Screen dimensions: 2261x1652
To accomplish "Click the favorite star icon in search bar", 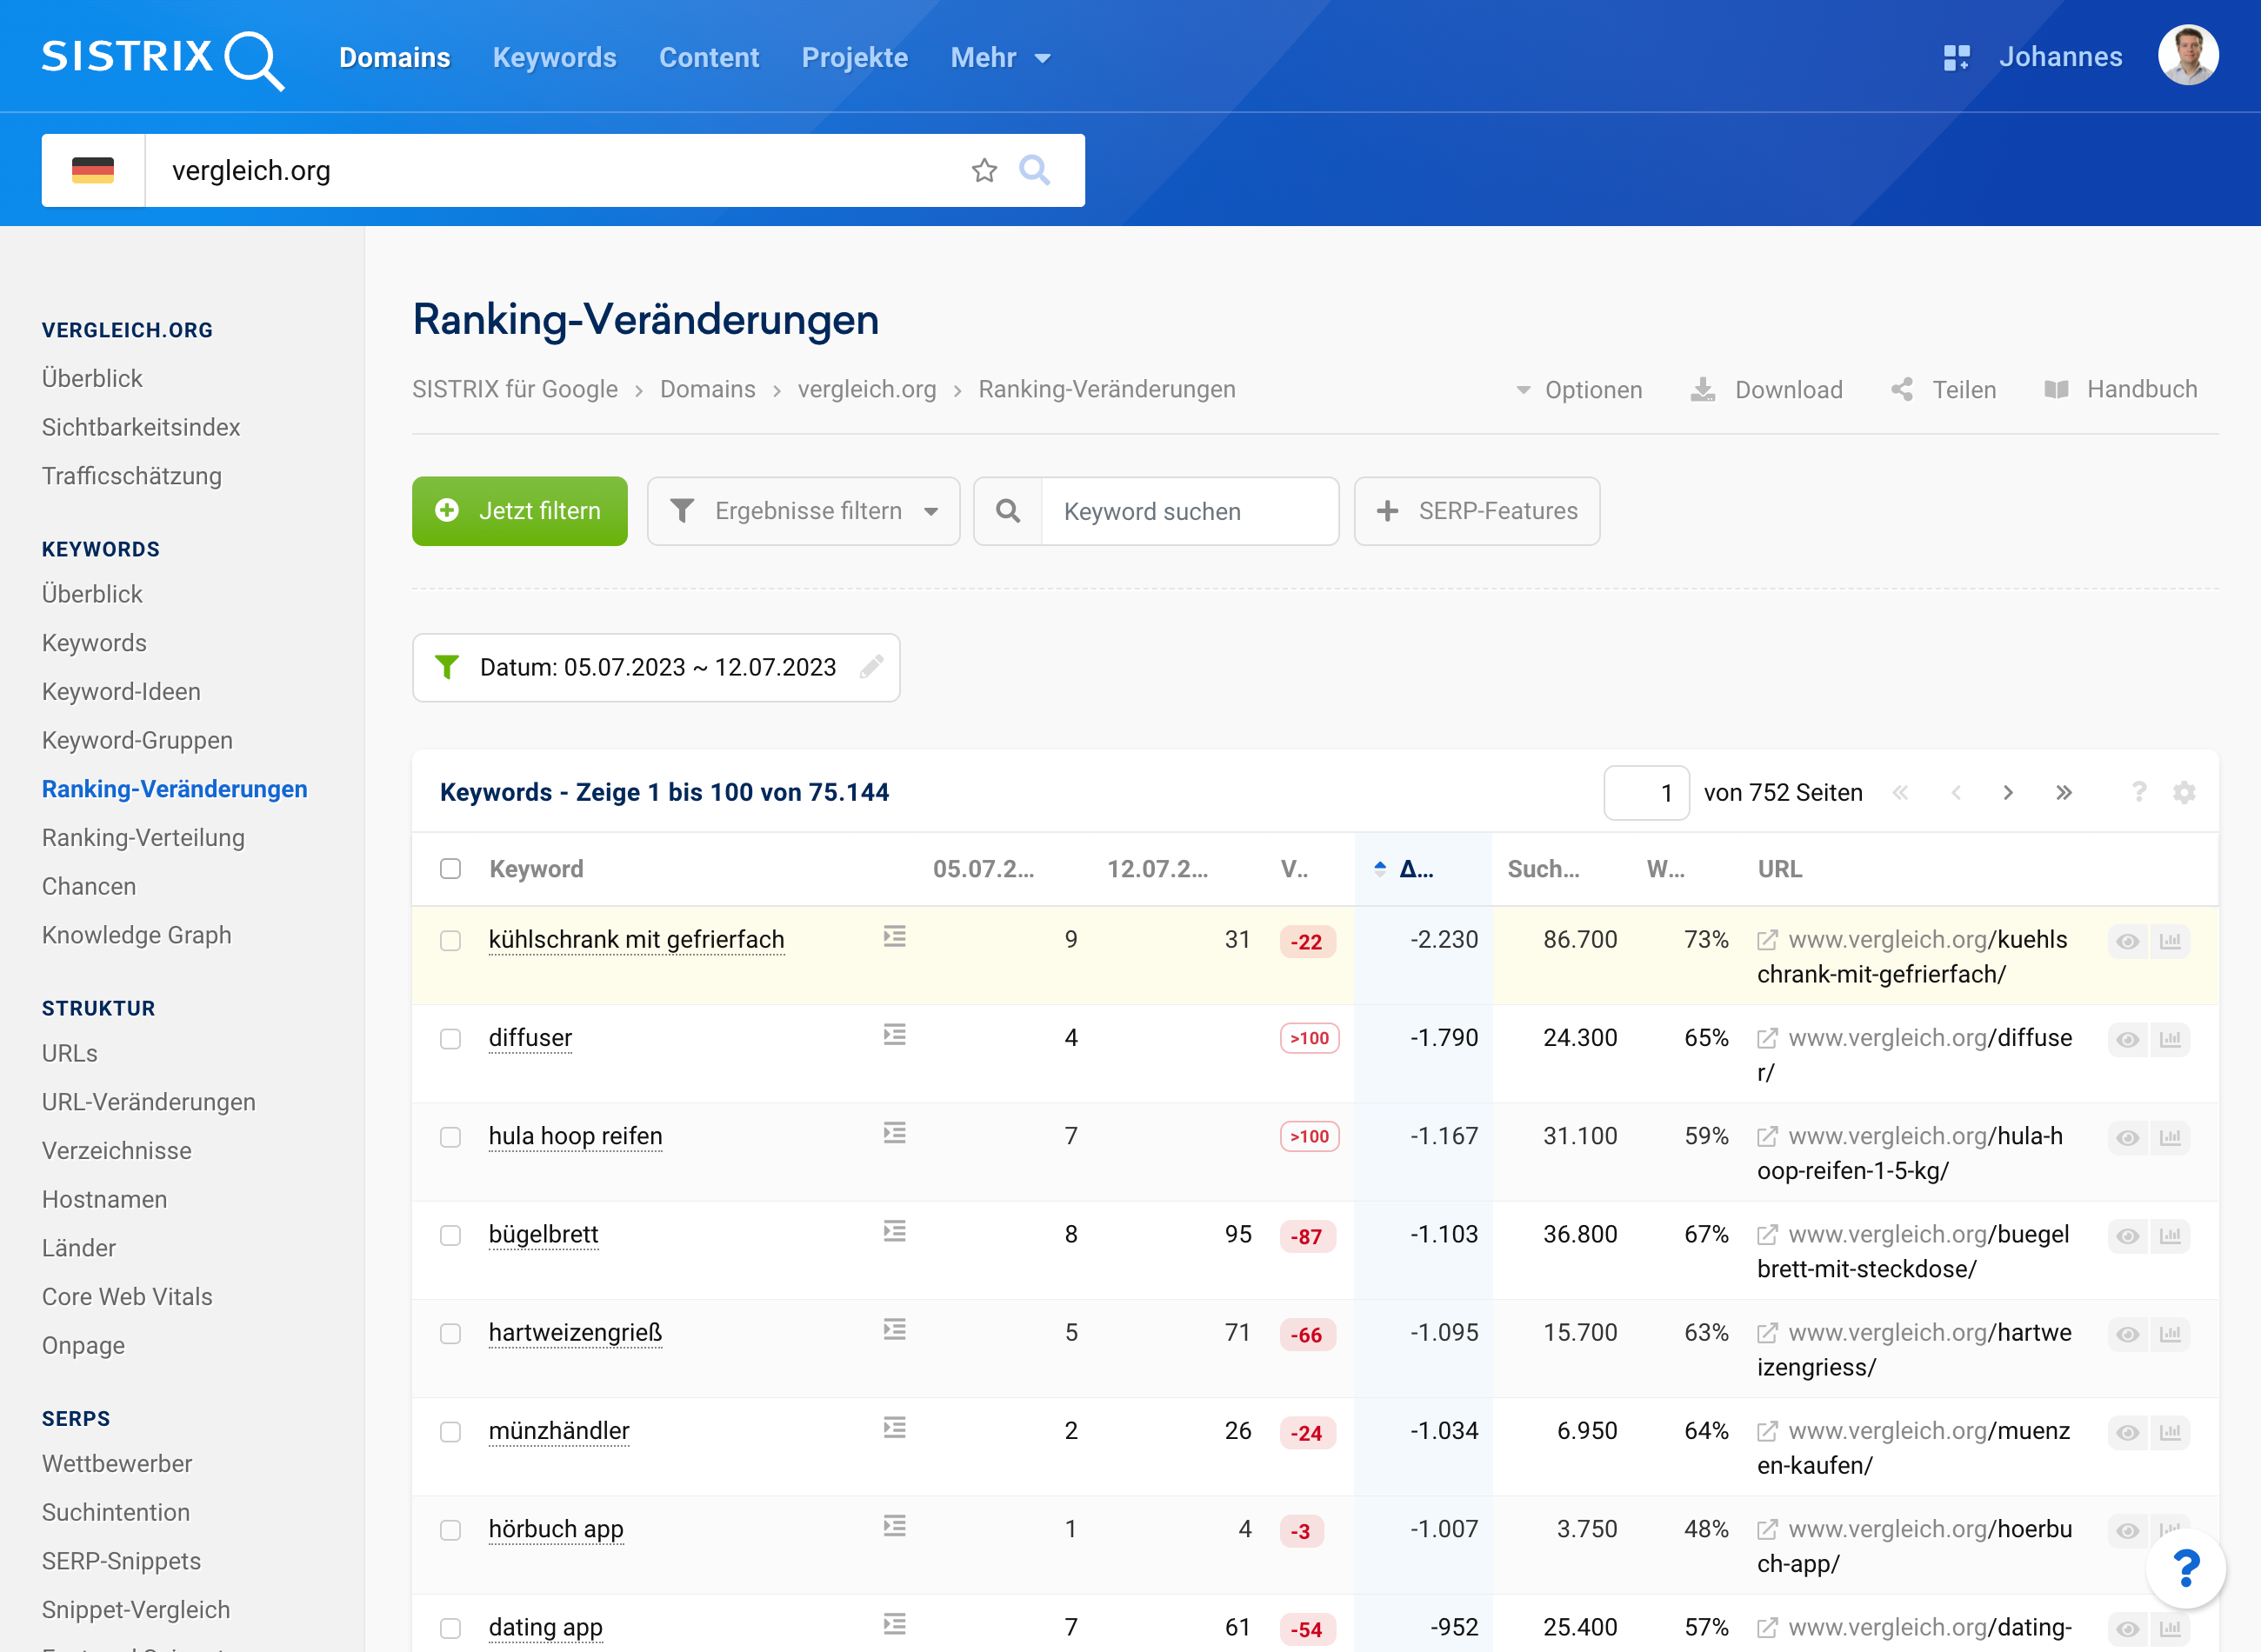I will tap(984, 171).
